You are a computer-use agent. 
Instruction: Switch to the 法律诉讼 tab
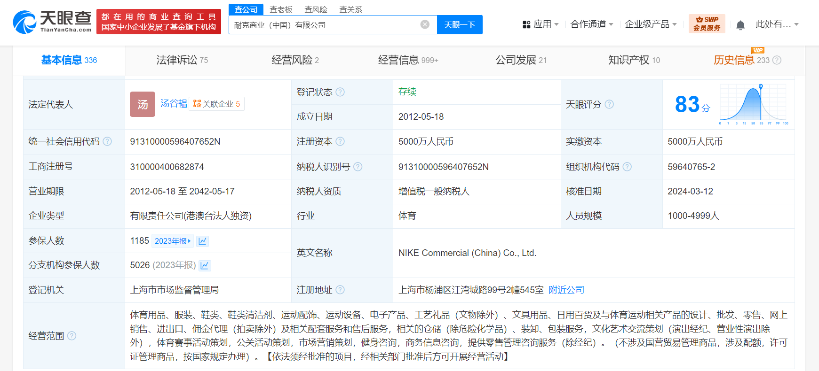[182, 60]
